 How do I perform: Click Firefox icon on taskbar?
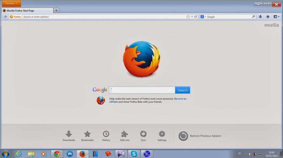pyautogui.click(x=83, y=154)
